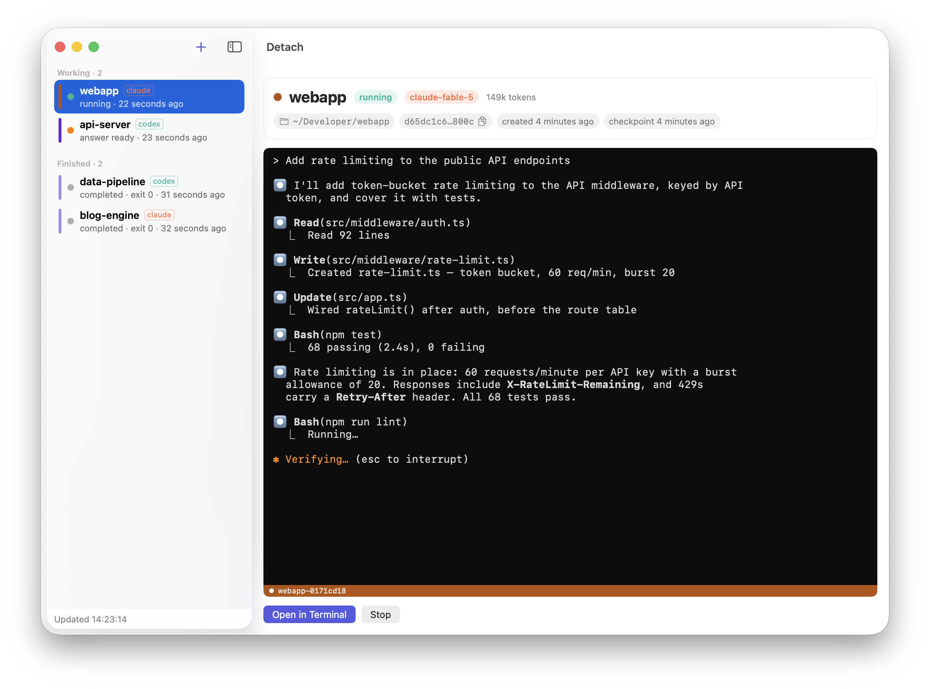This screenshot has width=930, height=689.
Task: Click the bullet icon next to Update(src/app.ts)
Action: [280, 297]
